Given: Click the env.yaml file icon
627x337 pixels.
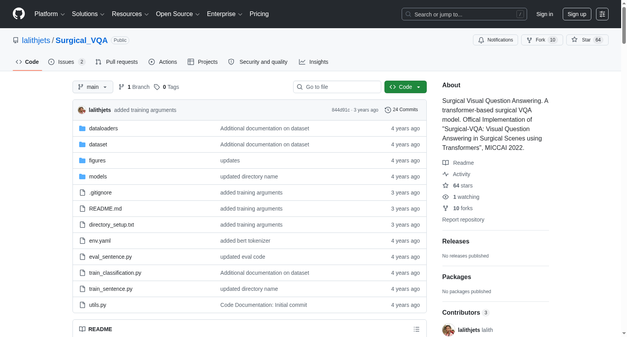Looking at the screenshot, I should (x=82, y=241).
